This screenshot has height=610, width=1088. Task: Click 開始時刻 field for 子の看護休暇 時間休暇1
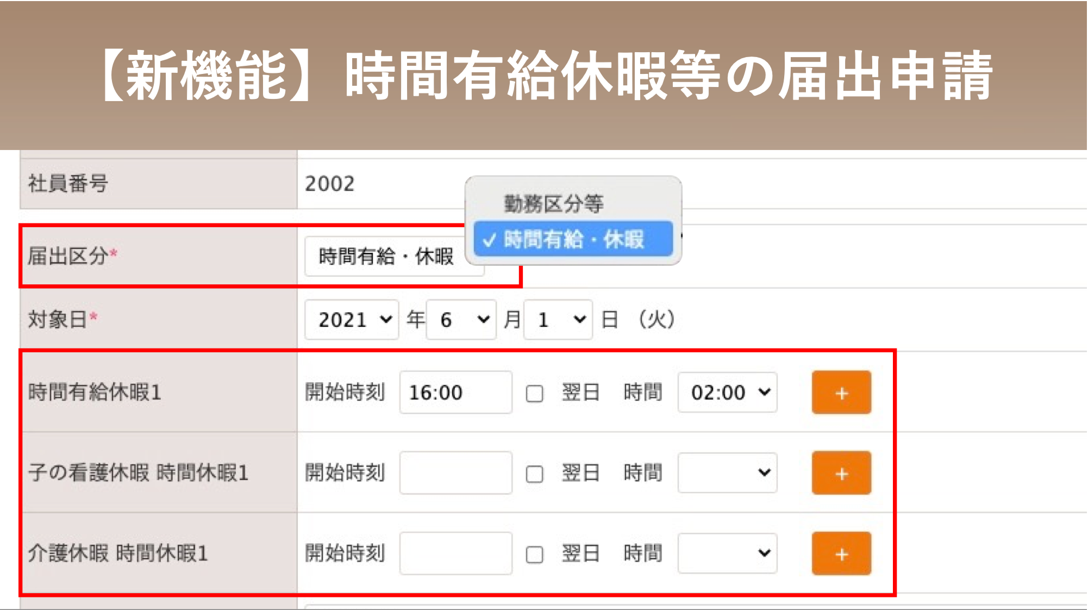[x=456, y=473]
